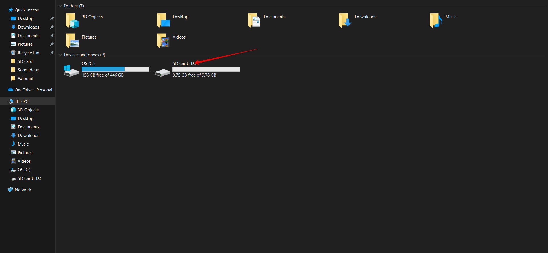The image size is (548, 253).
Task: Open the OS (C:) drive icon
Action: point(71,71)
